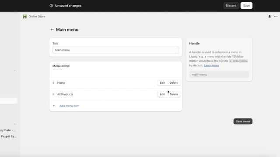Image resolution: width=280 pixels, height=157 pixels.
Task: Click the back arrow beside Main menu
Action: (52, 30)
